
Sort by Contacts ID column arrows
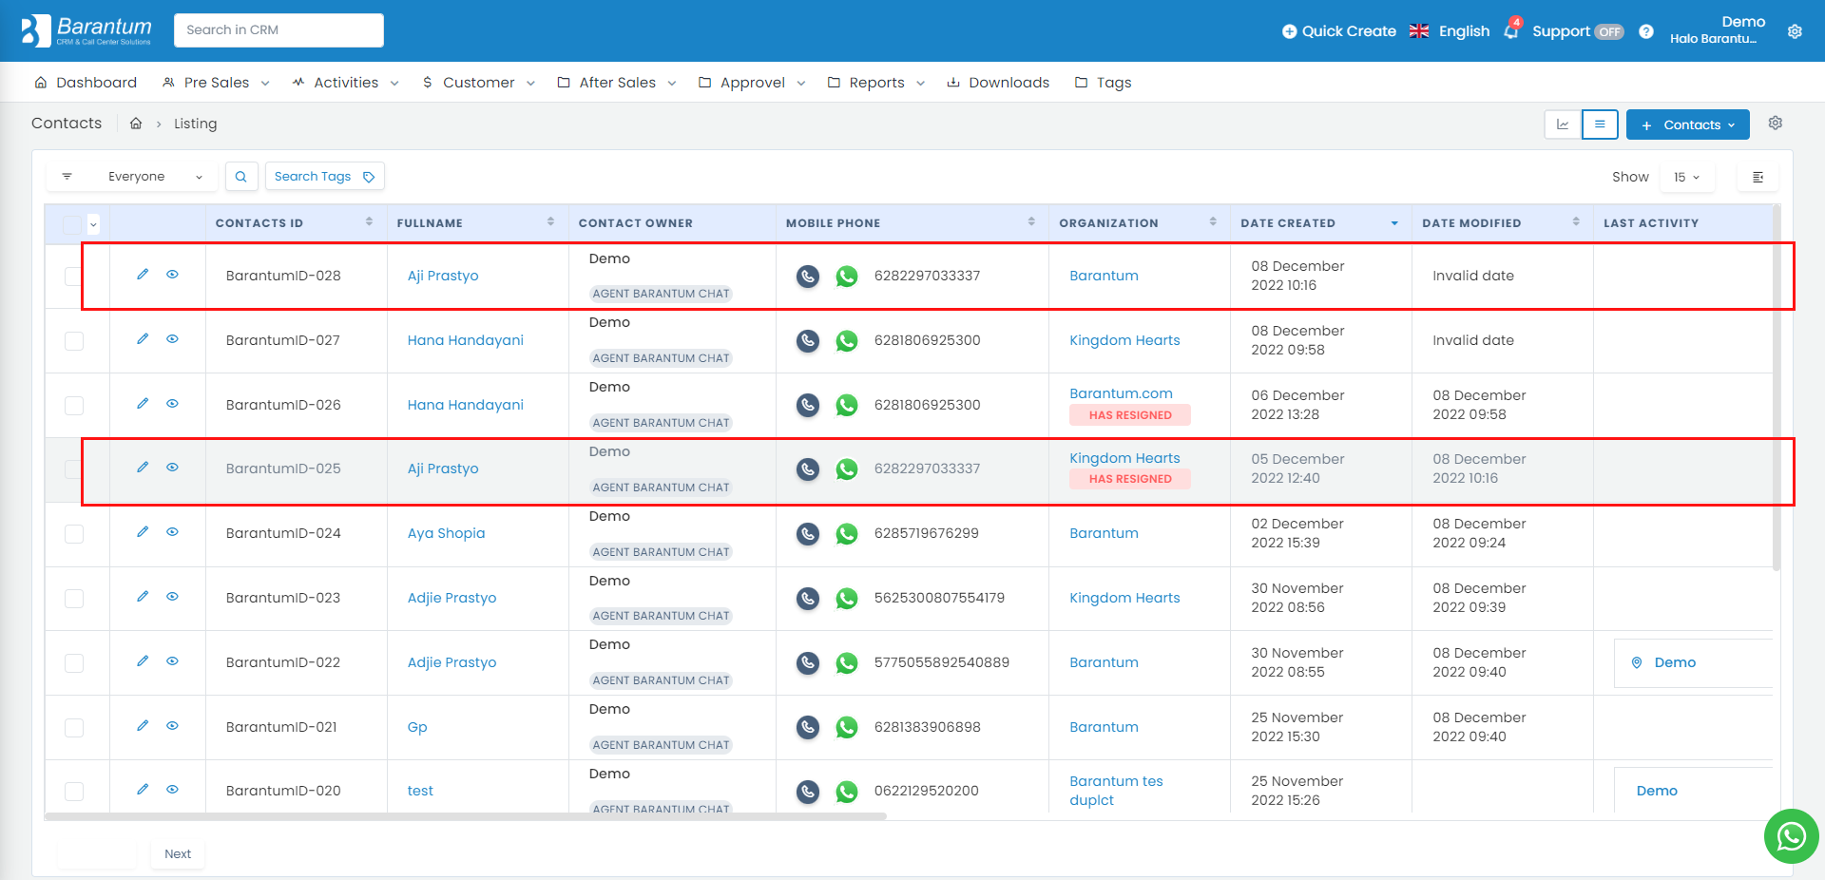click(x=370, y=221)
